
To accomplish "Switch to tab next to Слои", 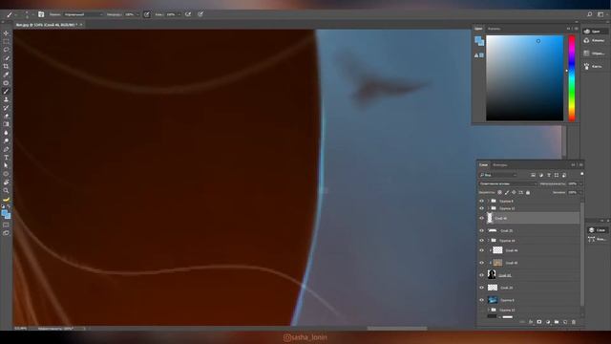I will [x=500, y=165].
